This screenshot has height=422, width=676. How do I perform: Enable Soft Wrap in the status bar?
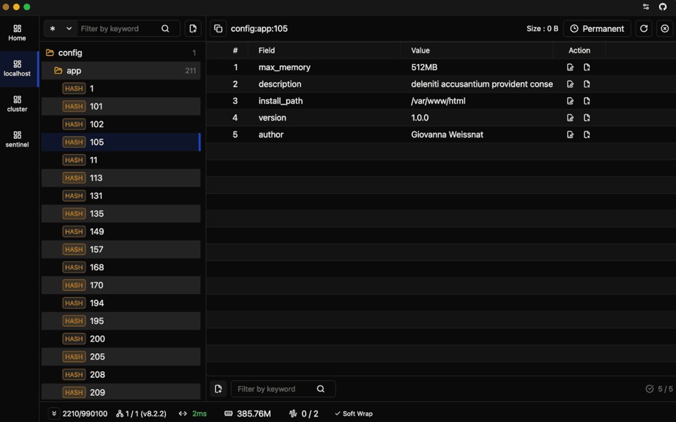[354, 413]
